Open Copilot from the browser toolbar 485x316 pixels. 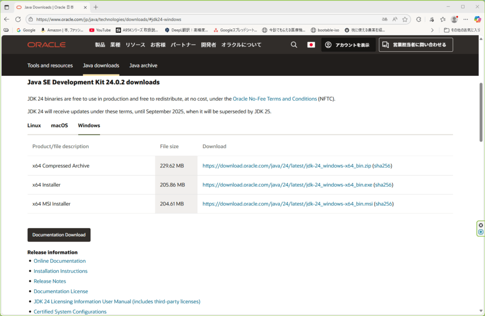click(477, 19)
